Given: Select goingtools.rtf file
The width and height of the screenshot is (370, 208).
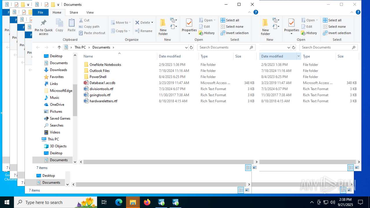Looking at the screenshot, I should (97, 95).
